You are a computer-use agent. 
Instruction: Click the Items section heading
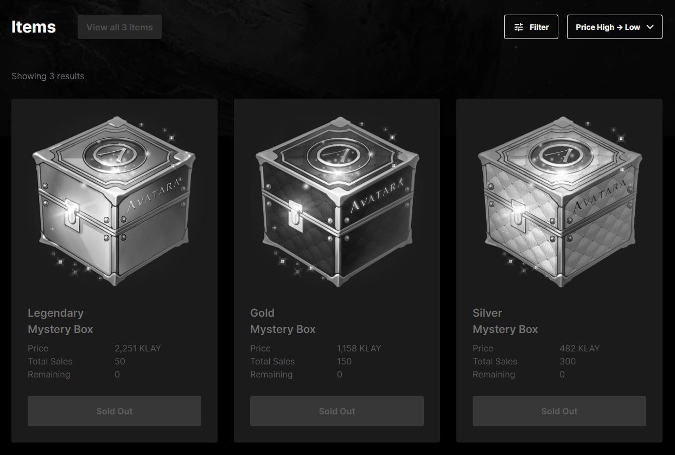[34, 27]
